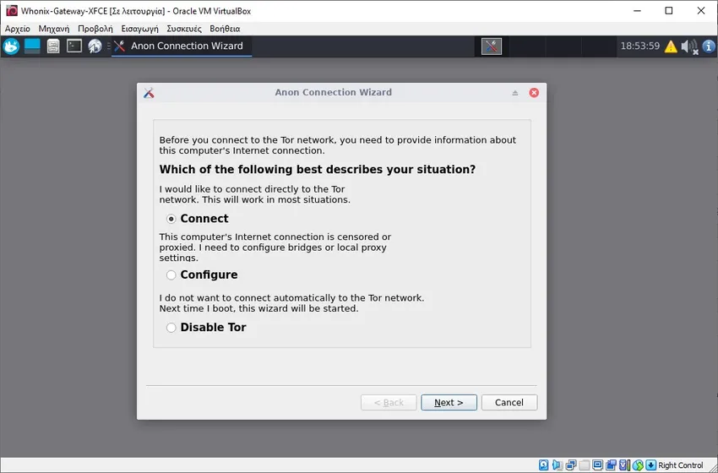Open the Προβολή menu

[95, 29]
